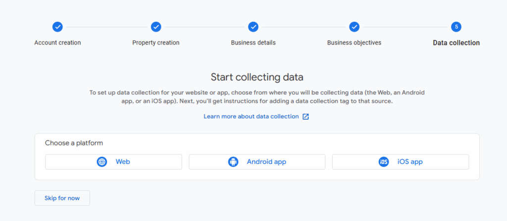This screenshot has height=221, width=507.
Task: Choose the Web platform text label
Action: [123, 162]
